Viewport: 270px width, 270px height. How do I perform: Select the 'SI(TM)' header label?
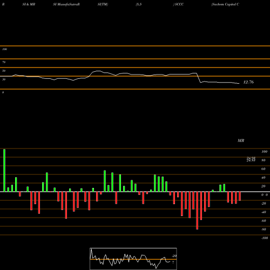coord(103,4)
